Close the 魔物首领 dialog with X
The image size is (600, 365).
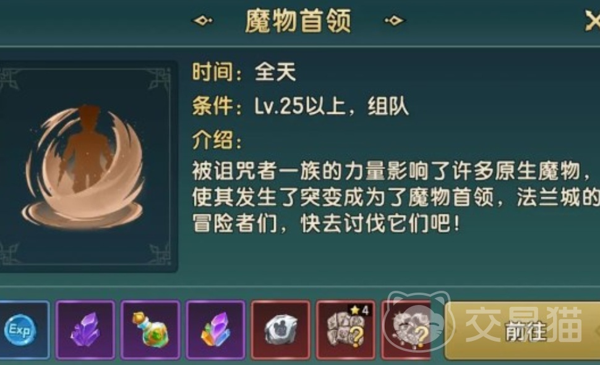pyautogui.click(x=593, y=20)
